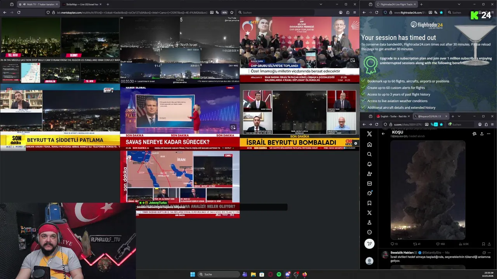Open a new tab in Multi TV window

pos(108,4)
